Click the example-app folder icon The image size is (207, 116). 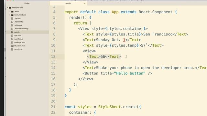(x=10, y=8)
